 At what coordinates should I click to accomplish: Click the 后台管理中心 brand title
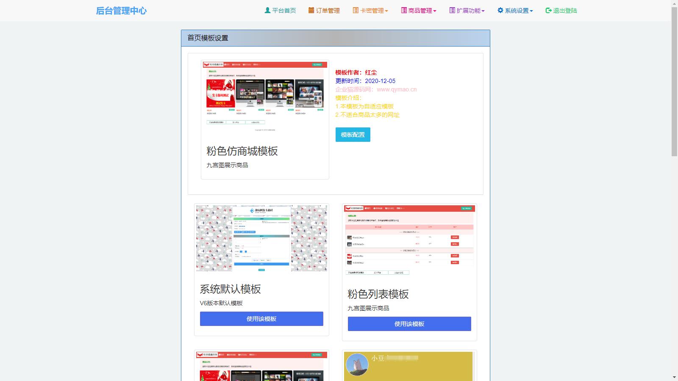point(121,11)
